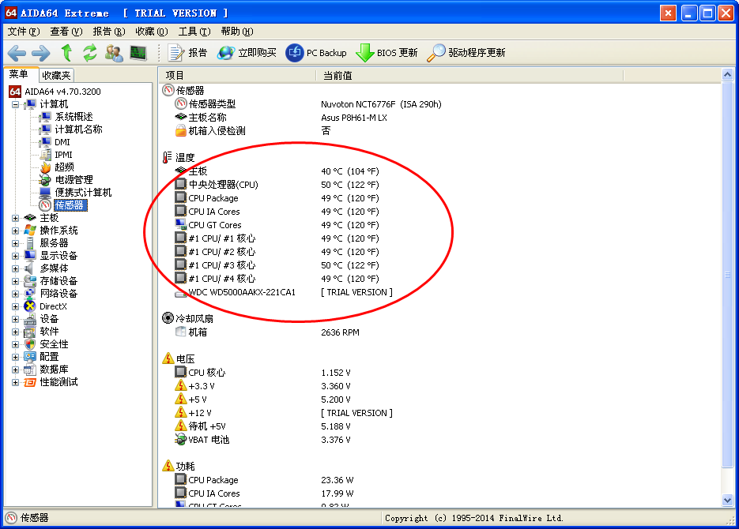Screen dimensions: 739x529
Task: Switch to the 菜单 tab
Action: point(21,74)
